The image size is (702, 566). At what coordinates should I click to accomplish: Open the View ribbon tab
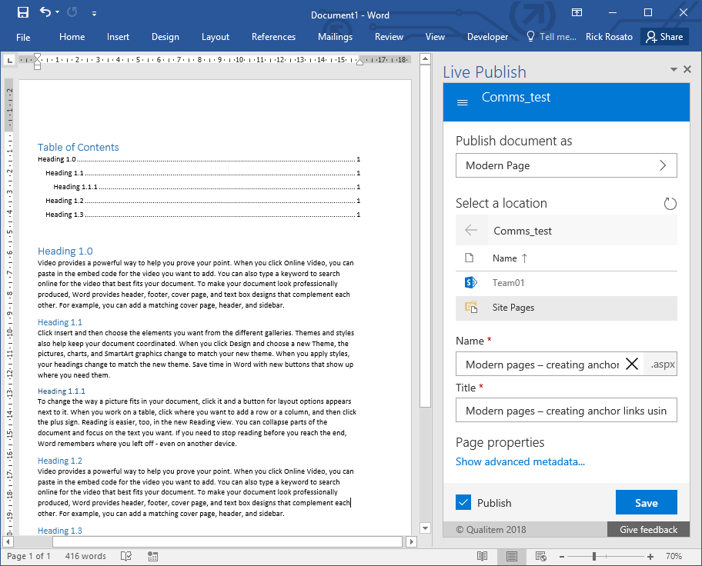[x=435, y=37]
